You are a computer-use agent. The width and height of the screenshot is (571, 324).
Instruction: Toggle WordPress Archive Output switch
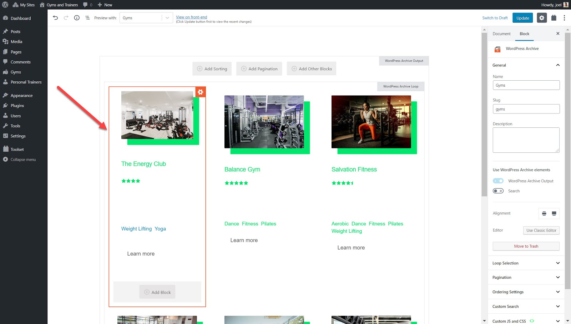click(x=498, y=181)
